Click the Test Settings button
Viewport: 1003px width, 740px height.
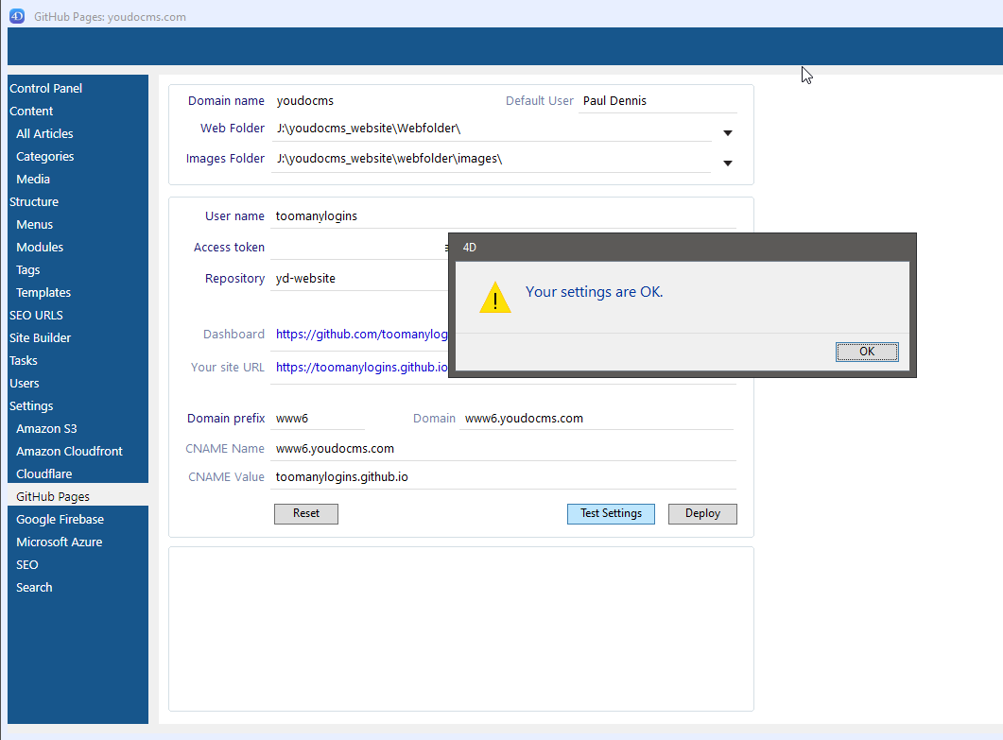click(611, 513)
